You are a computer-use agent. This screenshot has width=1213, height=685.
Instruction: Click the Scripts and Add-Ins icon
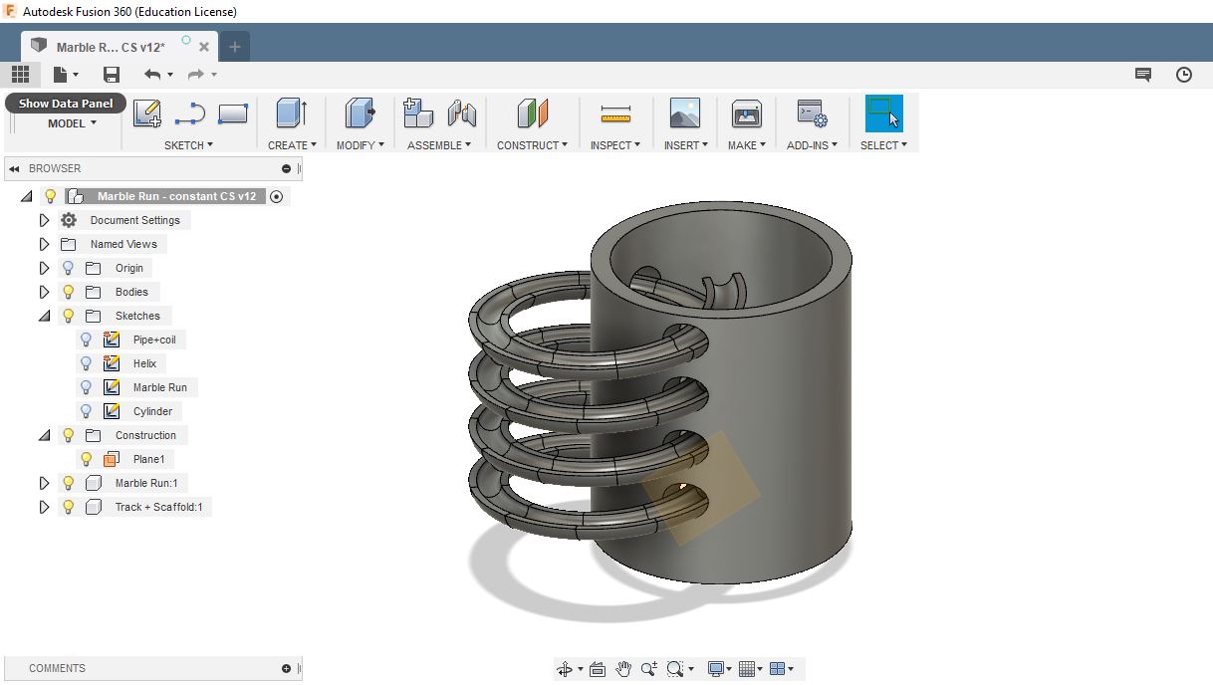[813, 114]
